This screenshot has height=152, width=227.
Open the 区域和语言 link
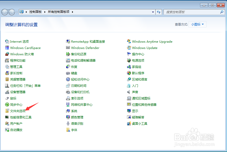[x=140, y=80]
